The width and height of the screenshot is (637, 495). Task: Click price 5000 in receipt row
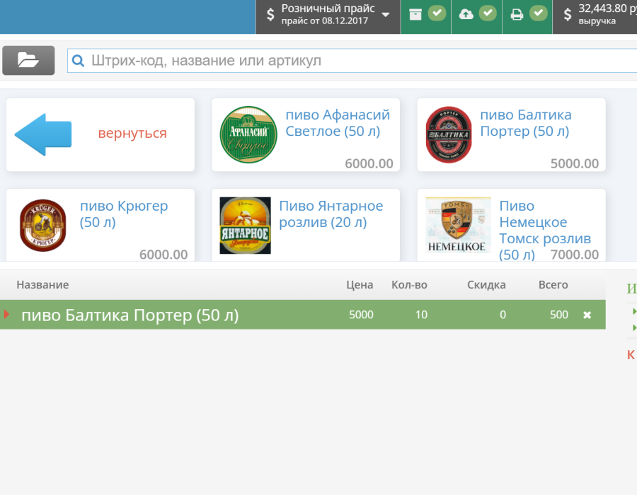tap(361, 315)
